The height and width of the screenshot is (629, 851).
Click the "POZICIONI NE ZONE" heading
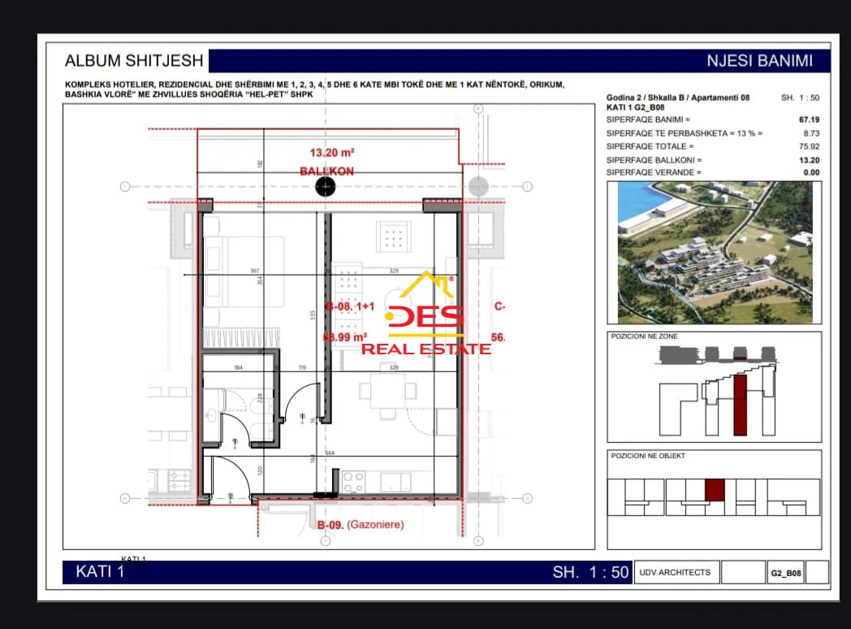644,336
